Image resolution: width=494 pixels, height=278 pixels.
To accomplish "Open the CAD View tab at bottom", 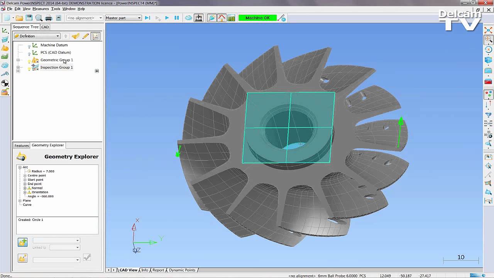I will tap(128, 270).
